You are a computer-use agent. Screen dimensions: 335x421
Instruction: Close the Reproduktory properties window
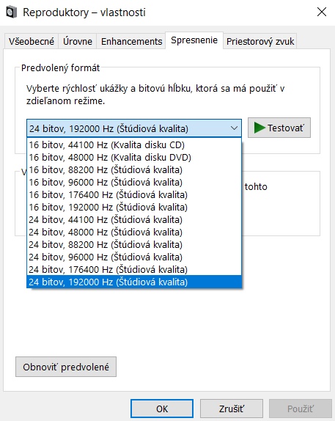[322, 12]
